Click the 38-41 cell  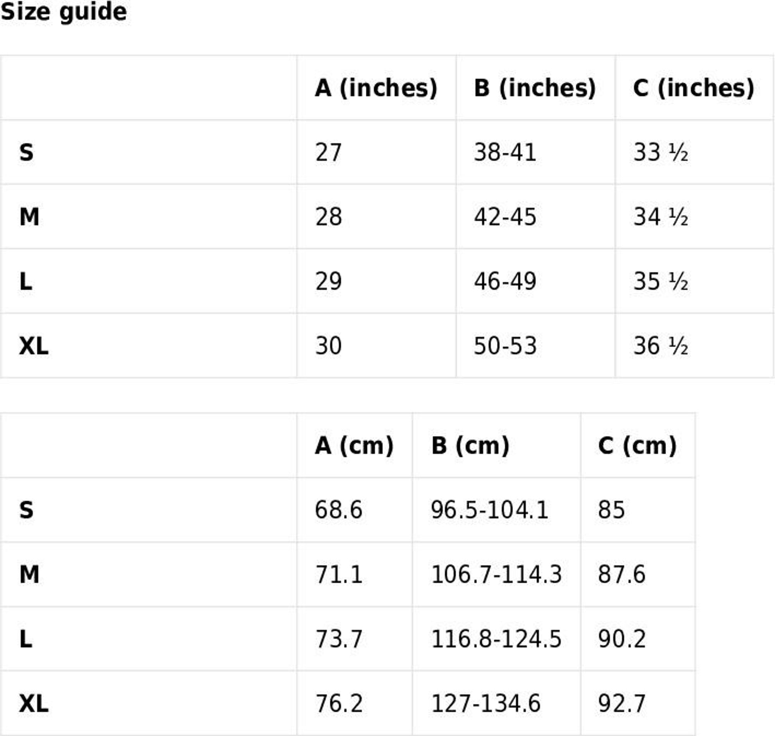[x=505, y=153]
